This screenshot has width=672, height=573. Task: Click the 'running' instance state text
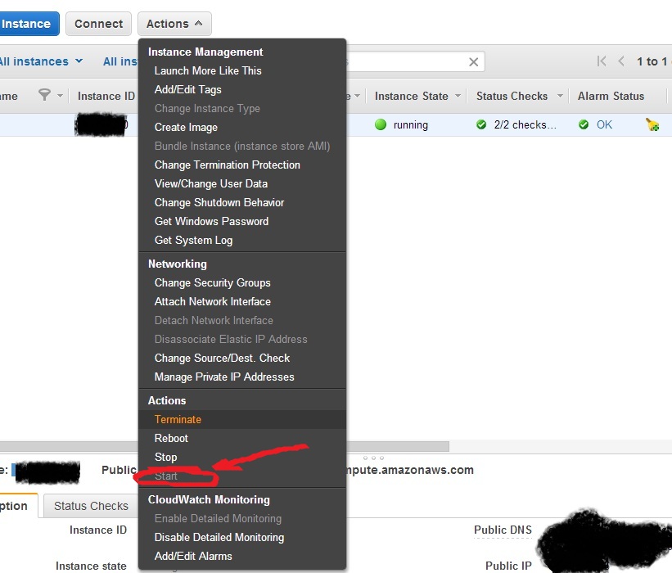pyautogui.click(x=411, y=125)
